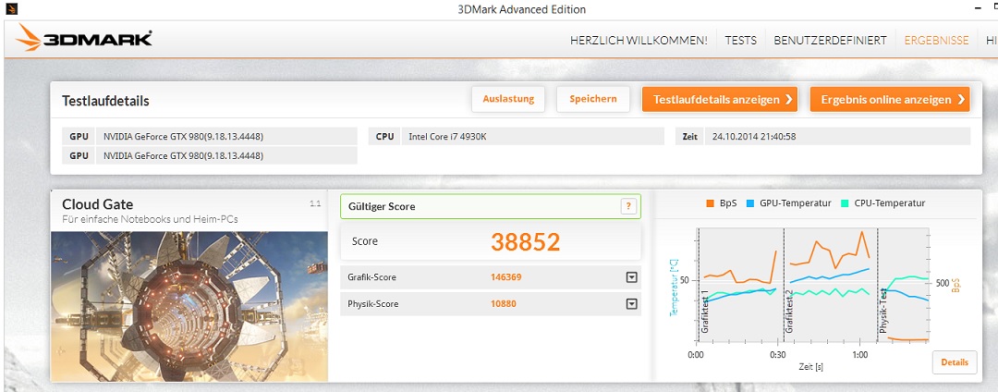The width and height of the screenshot is (998, 392).
Task: Click the Physik-Score value 10880
Action: coord(504,304)
